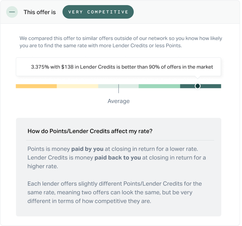
Task: Click the tooltip pointer triangle above marker
Action: [x=198, y=77]
